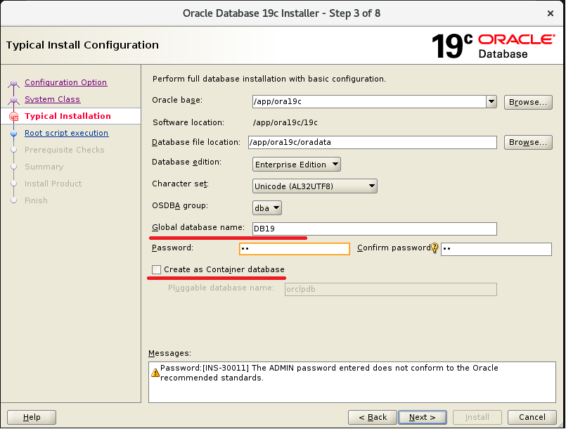566x429 pixels.
Task: Select Typical Installation in the sidebar
Action: point(67,116)
